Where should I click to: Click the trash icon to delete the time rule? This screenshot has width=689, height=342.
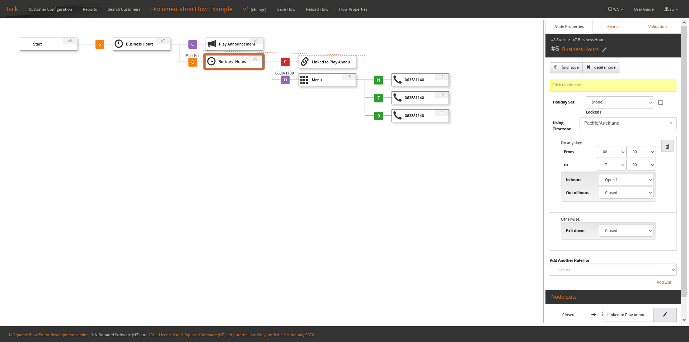coord(667,146)
